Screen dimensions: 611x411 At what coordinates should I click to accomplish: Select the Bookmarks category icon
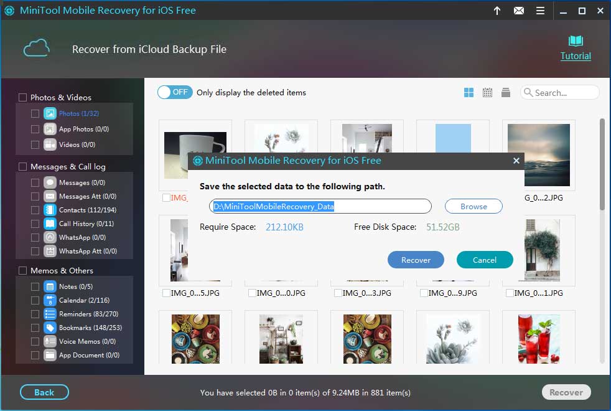50,328
